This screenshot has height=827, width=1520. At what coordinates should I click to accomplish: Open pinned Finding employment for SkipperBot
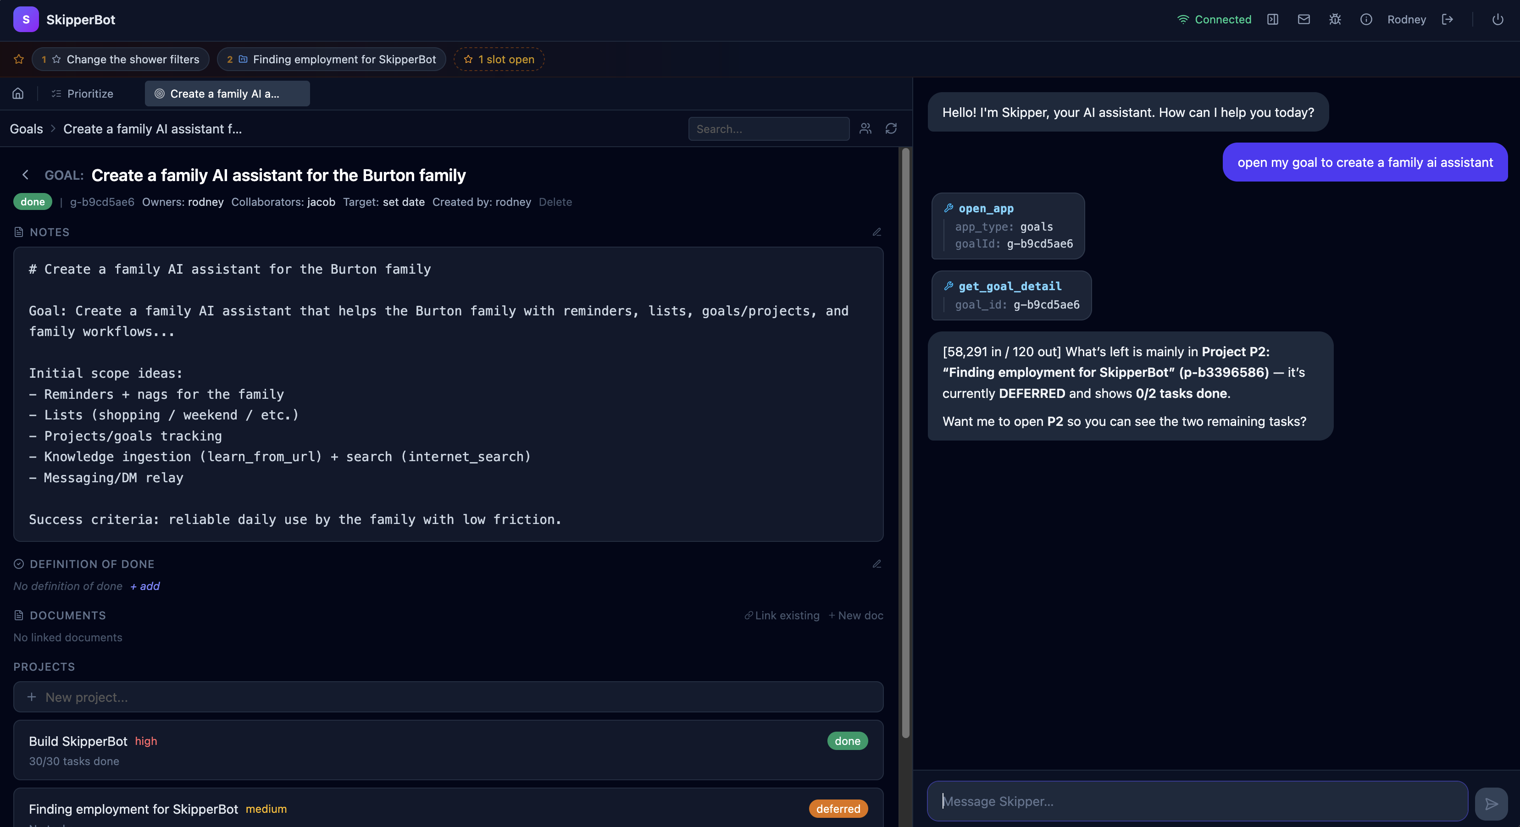[332, 59]
